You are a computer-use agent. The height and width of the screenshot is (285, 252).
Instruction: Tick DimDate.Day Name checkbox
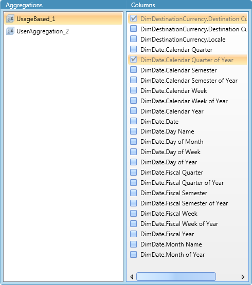134,131
